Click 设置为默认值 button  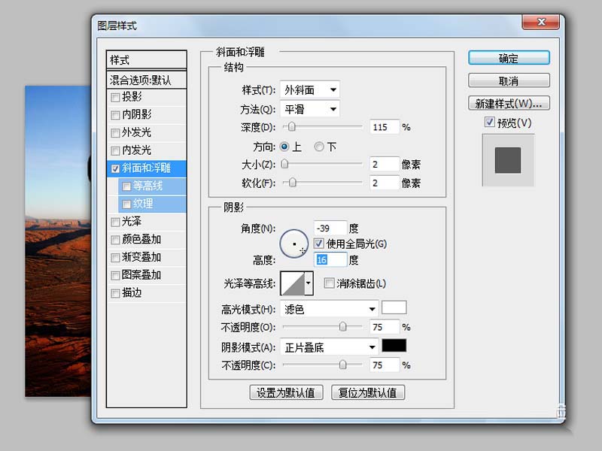coord(286,392)
